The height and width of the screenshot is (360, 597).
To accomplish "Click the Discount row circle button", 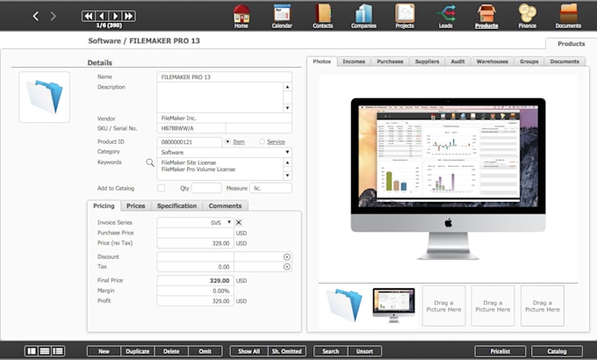I will click(287, 256).
